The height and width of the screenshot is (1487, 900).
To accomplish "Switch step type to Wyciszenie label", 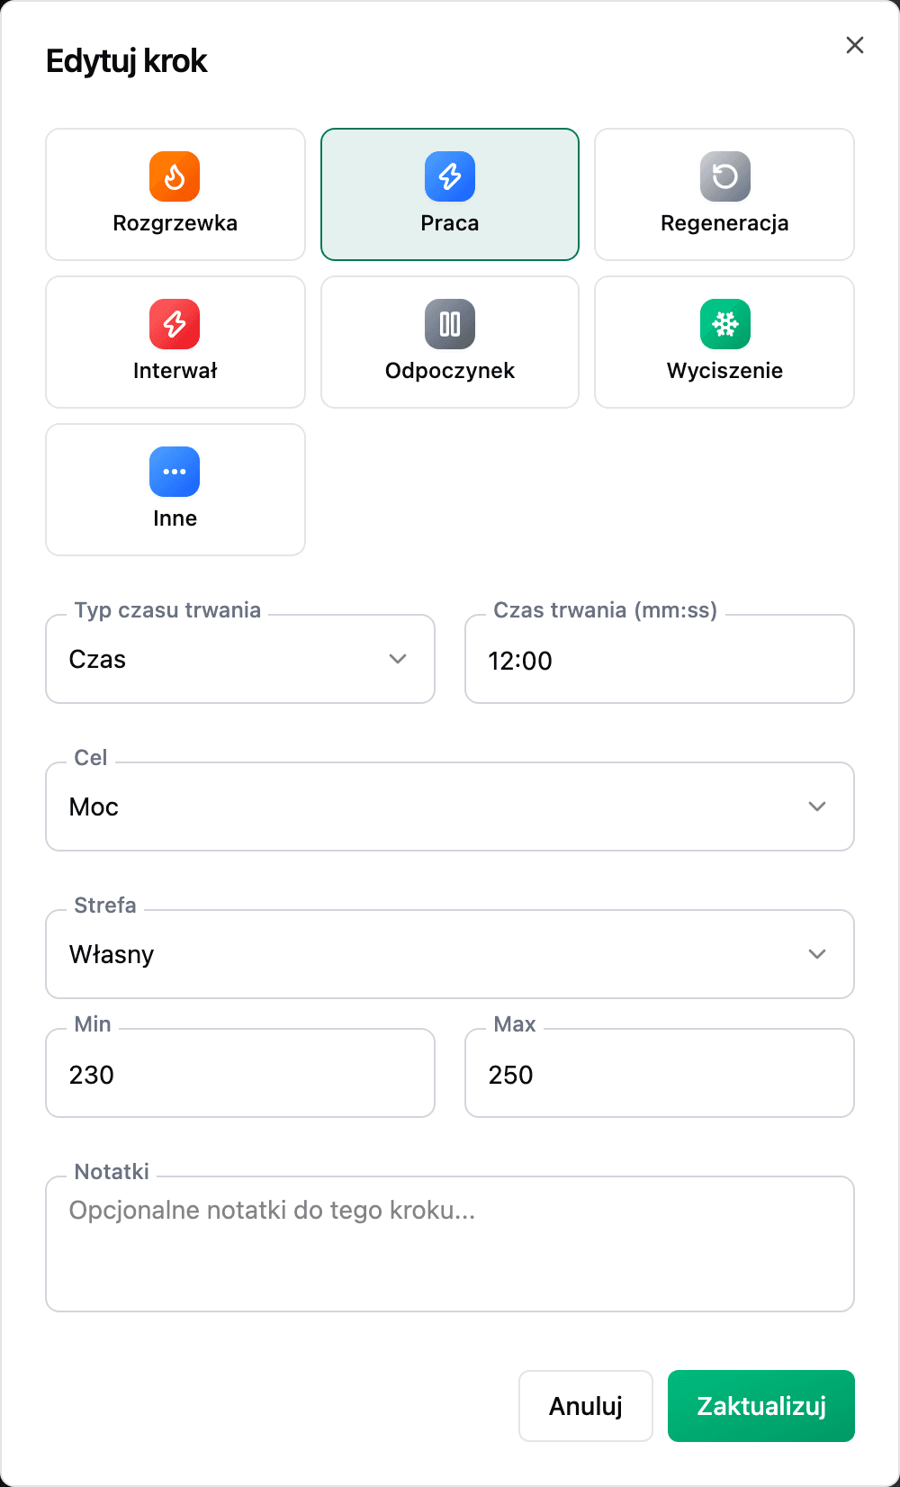I will 724,371.
